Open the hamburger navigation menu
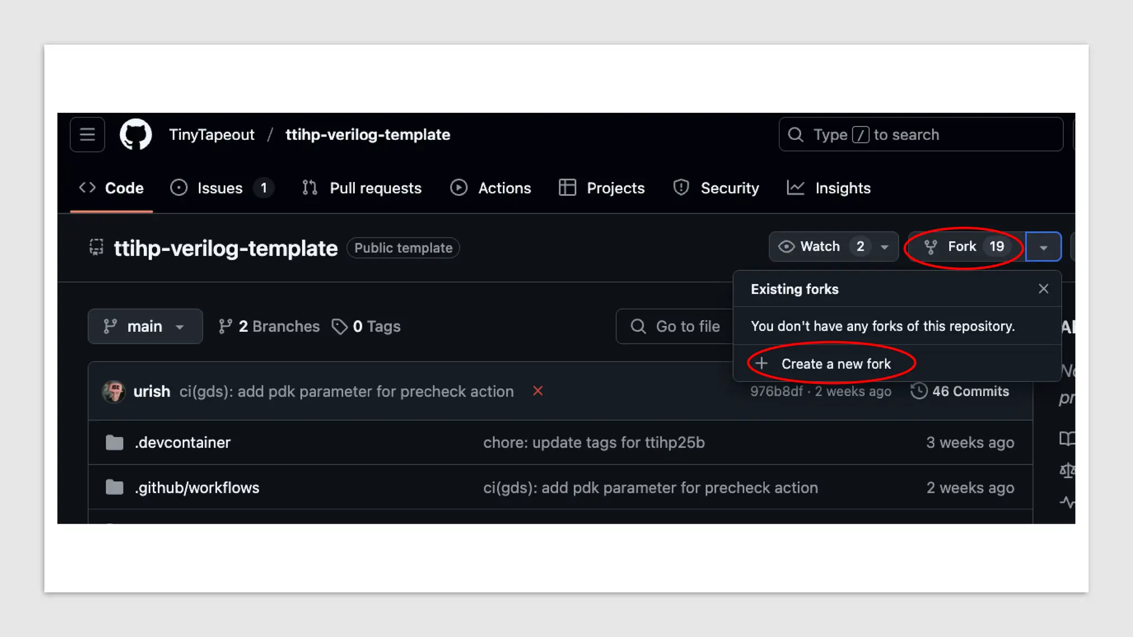Screen dimensions: 1133x637 coord(87,134)
